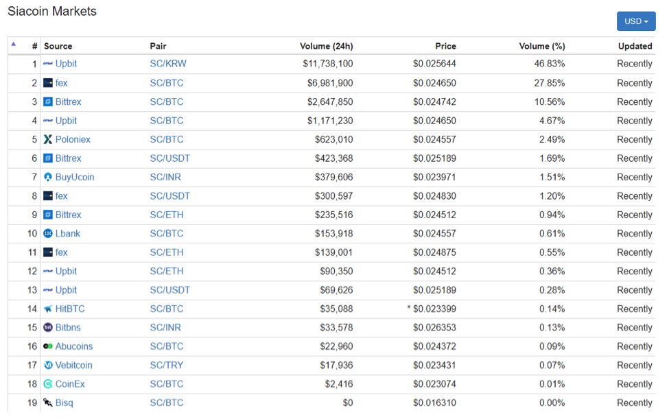Select the $6,981,900 volume value

[x=330, y=83]
